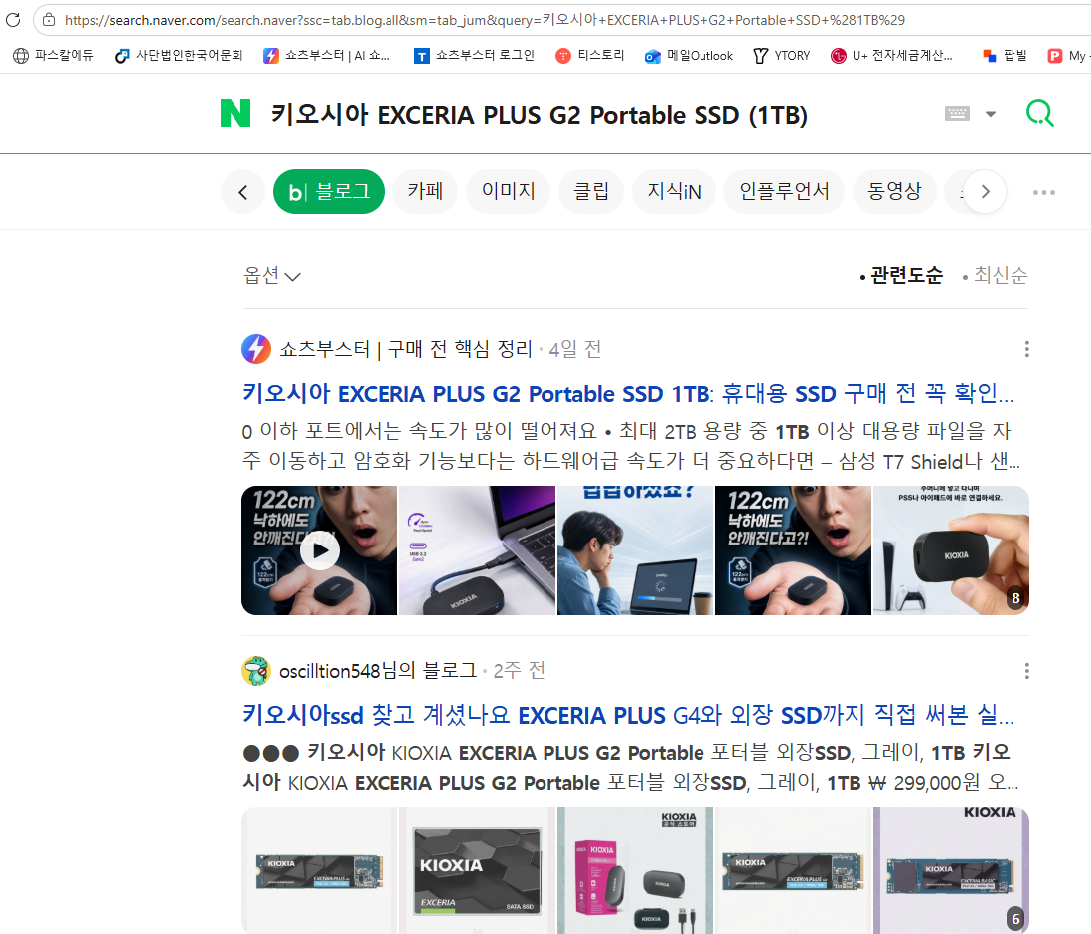Expand the 옵션 dropdown

click(271, 275)
